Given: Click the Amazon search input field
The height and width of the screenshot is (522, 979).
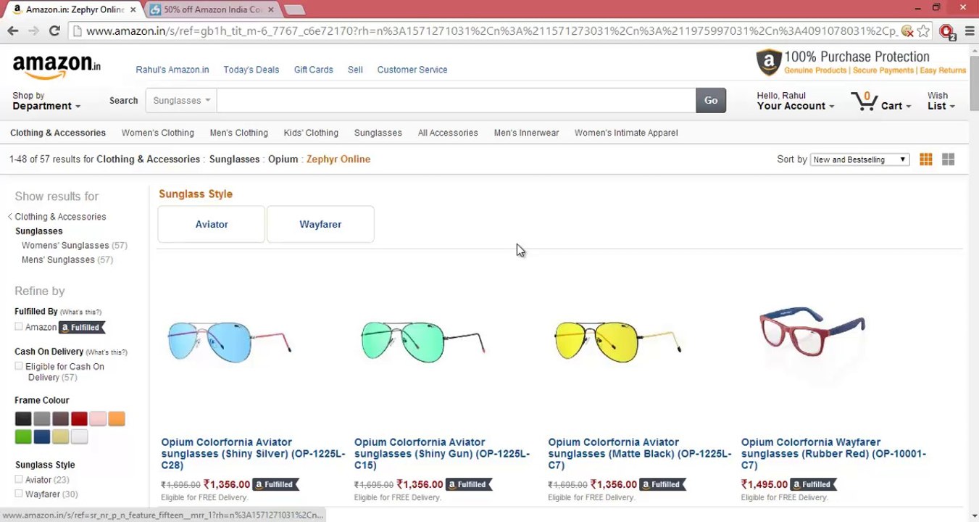Looking at the screenshot, I should click(456, 100).
